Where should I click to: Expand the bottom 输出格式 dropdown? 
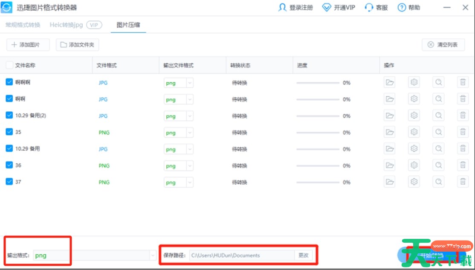pos(152,255)
